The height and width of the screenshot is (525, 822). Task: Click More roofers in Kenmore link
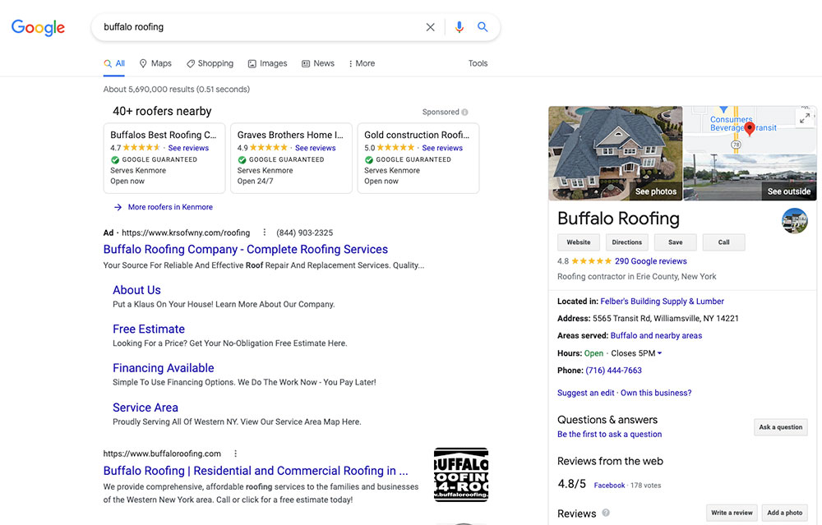(x=170, y=207)
